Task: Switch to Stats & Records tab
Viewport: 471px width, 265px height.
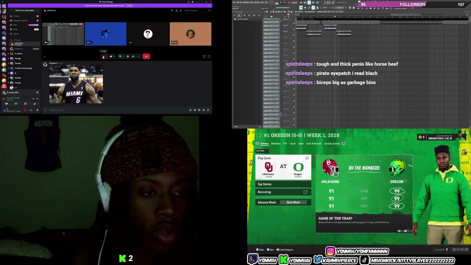Action: pyautogui.click(x=314, y=144)
